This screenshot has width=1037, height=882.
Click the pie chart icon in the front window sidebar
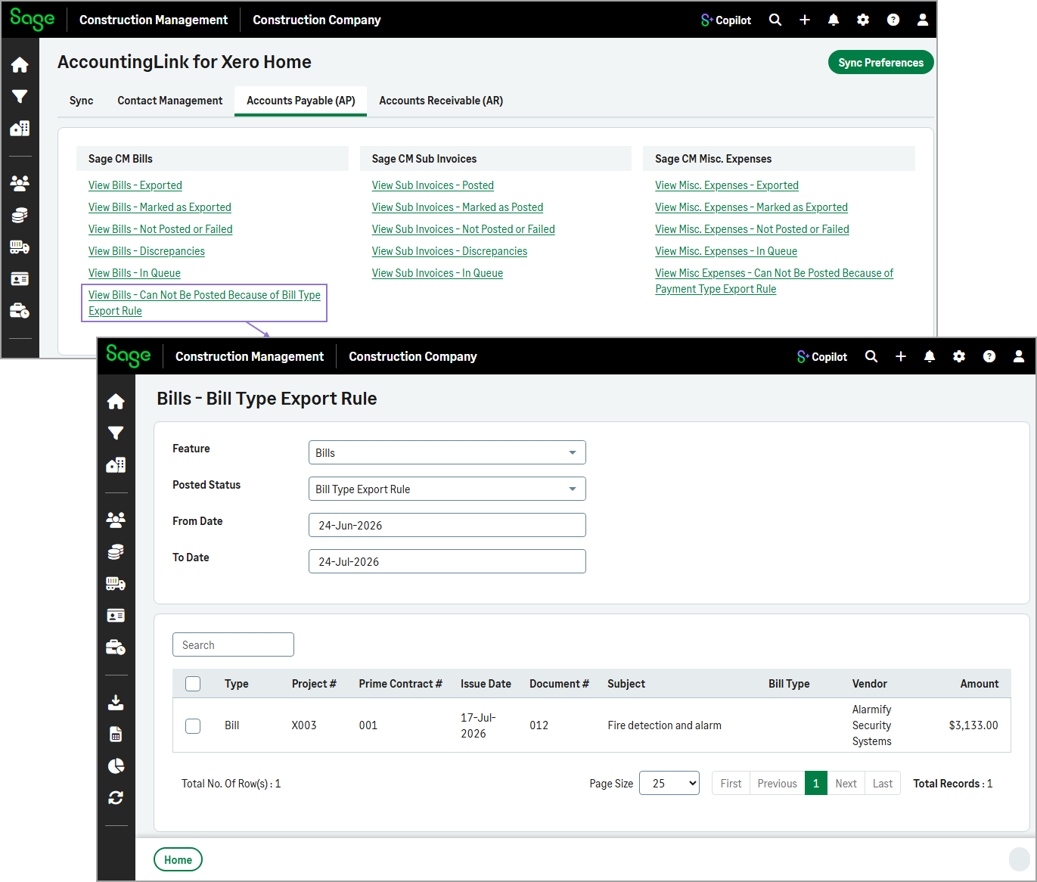click(116, 766)
